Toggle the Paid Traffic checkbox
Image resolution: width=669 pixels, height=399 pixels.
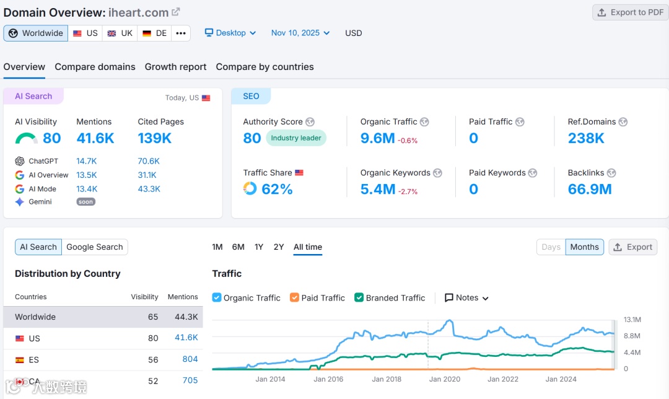pos(294,297)
